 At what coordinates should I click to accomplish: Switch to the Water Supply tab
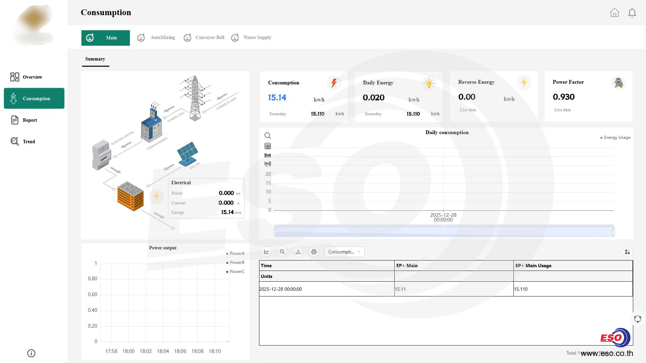coord(251,38)
